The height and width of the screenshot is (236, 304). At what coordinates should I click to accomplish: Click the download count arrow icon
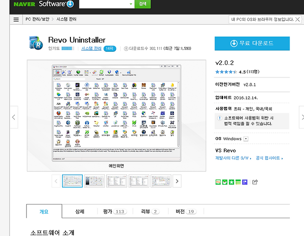126,49
